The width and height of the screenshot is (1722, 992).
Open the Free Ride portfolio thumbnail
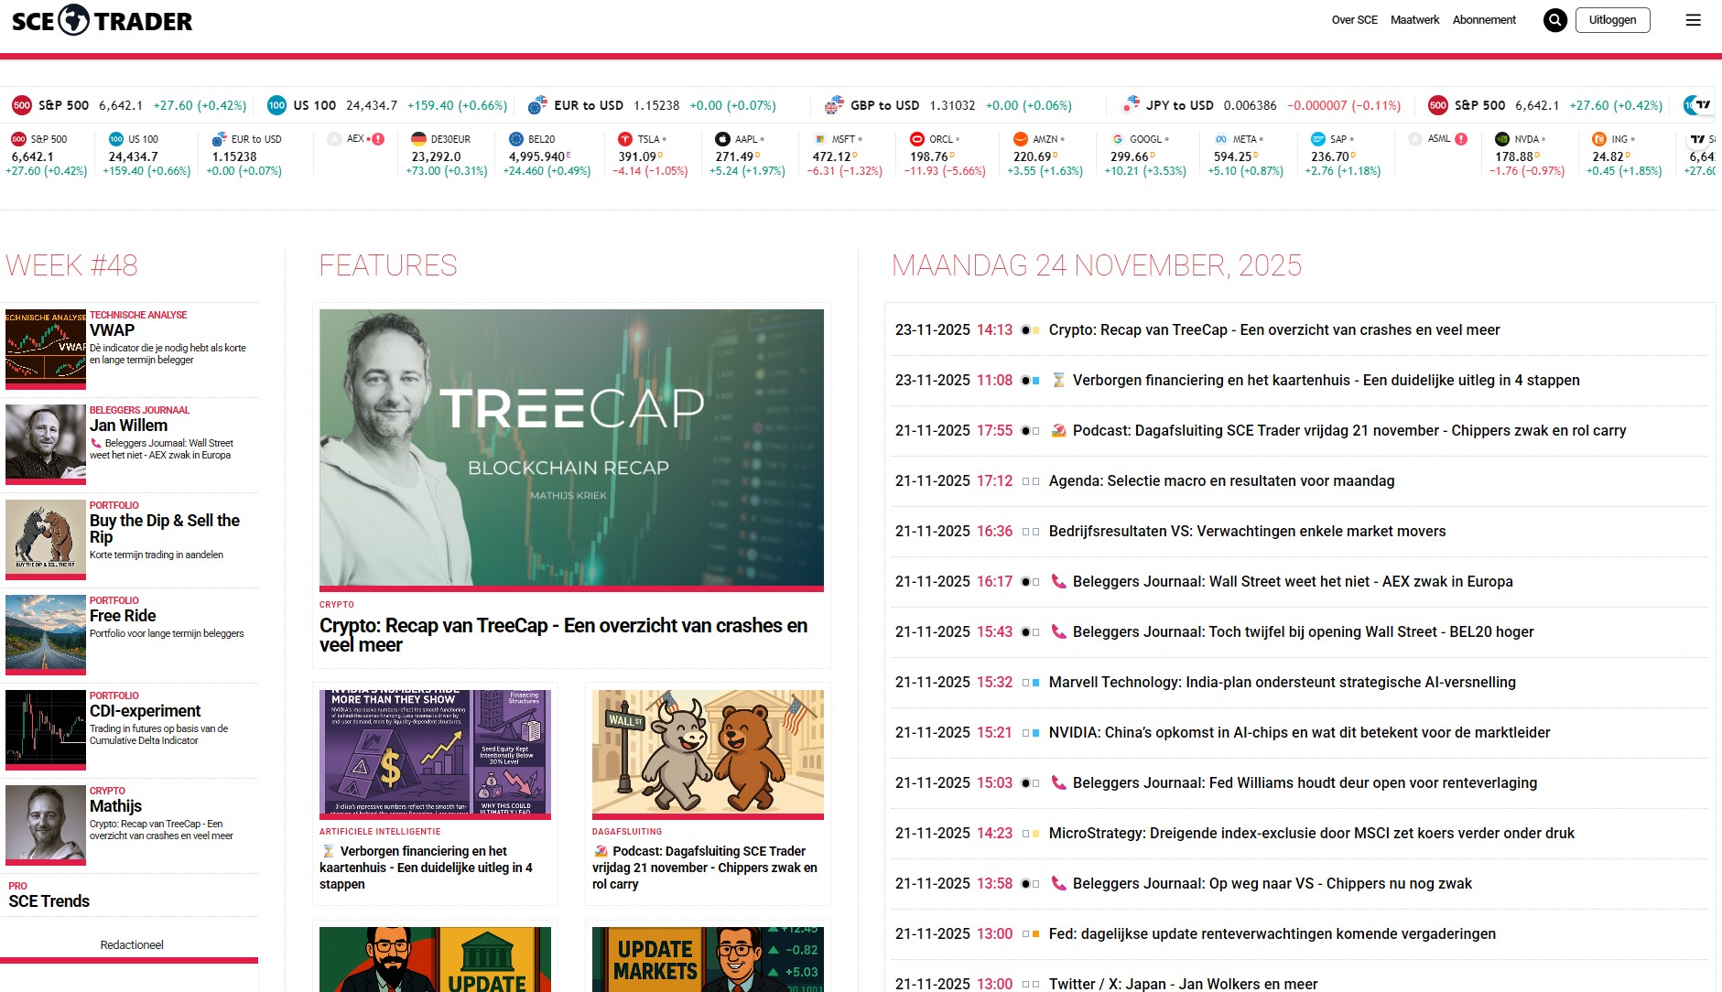tap(46, 633)
